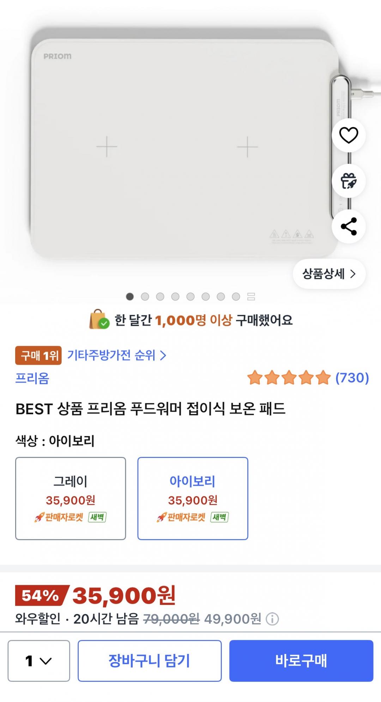Image resolution: width=381 pixels, height=702 pixels.
Task: Tap the share icon
Action: point(349,226)
